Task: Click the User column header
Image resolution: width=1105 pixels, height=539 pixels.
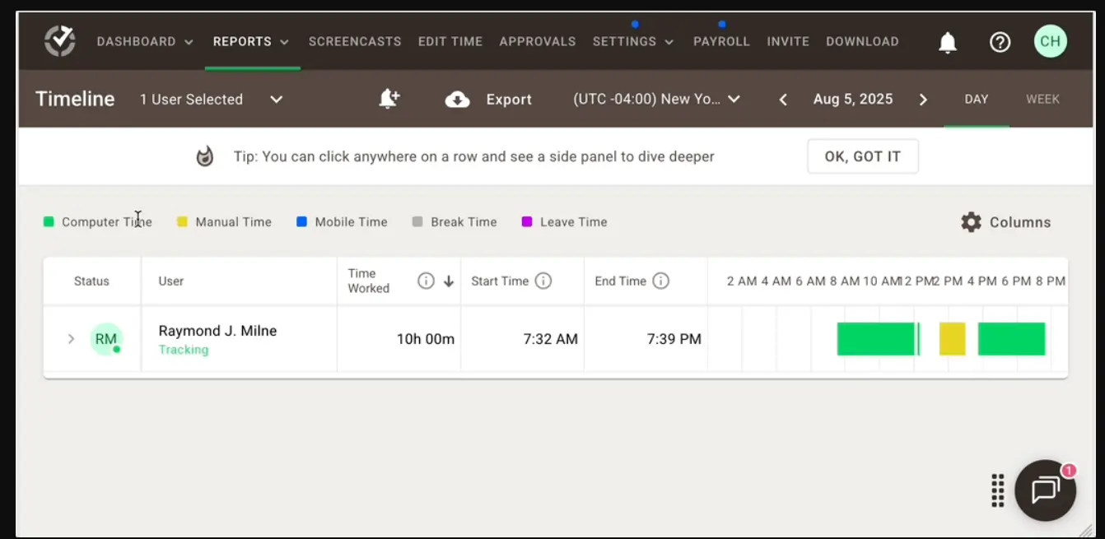Action: [171, 281]
